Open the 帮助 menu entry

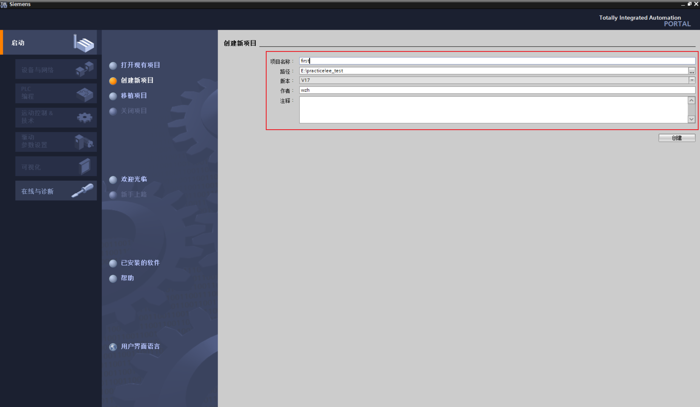coord(127,278)
